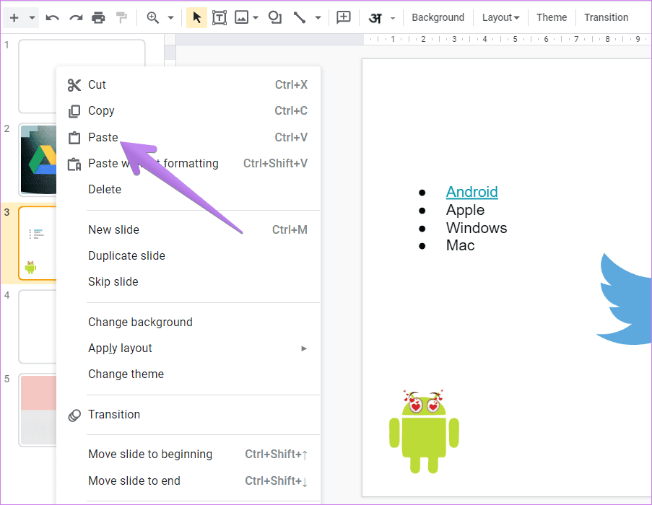This screenshot has height=505, width=652.
Task: Choose the Select cursor tool
Action: coord(196,17)
